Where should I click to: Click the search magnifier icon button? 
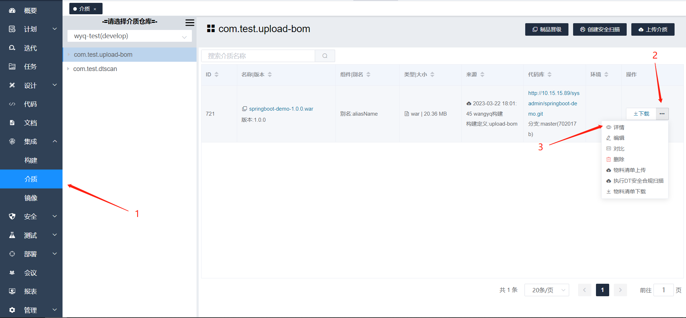pos(325,56)
